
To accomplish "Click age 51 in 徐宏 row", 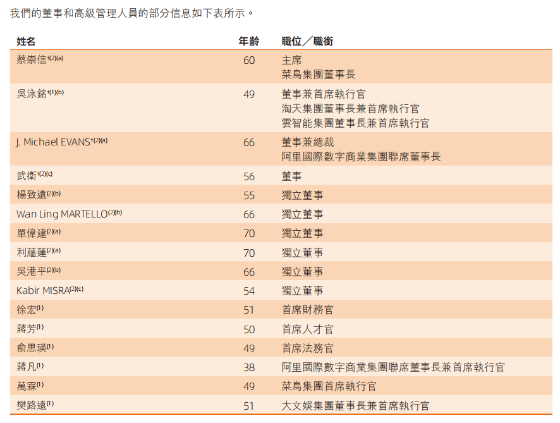I will coord(249,310).
